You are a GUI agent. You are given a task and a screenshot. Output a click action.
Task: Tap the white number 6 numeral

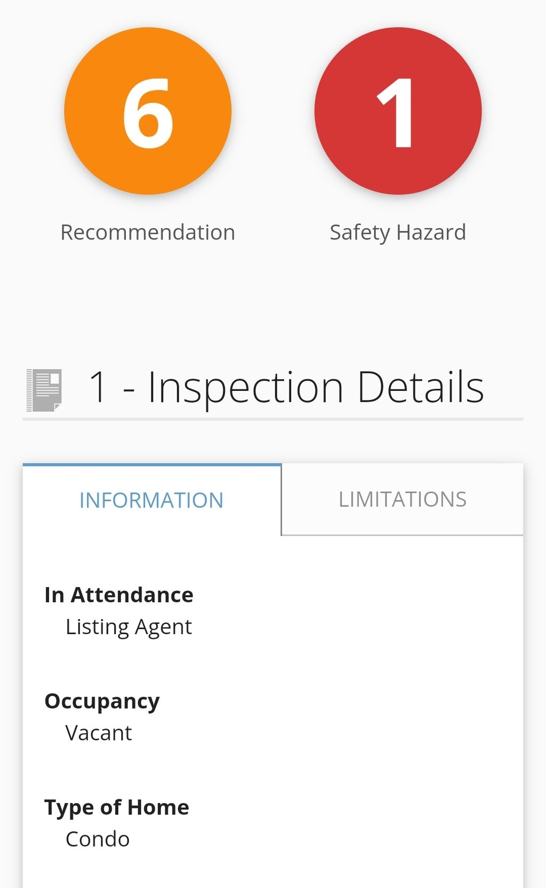pyautogui.click(x=148, y=113)
